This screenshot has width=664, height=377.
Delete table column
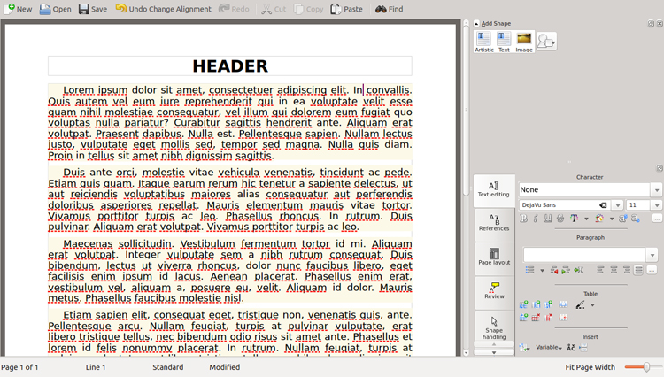tap(548, 318)
